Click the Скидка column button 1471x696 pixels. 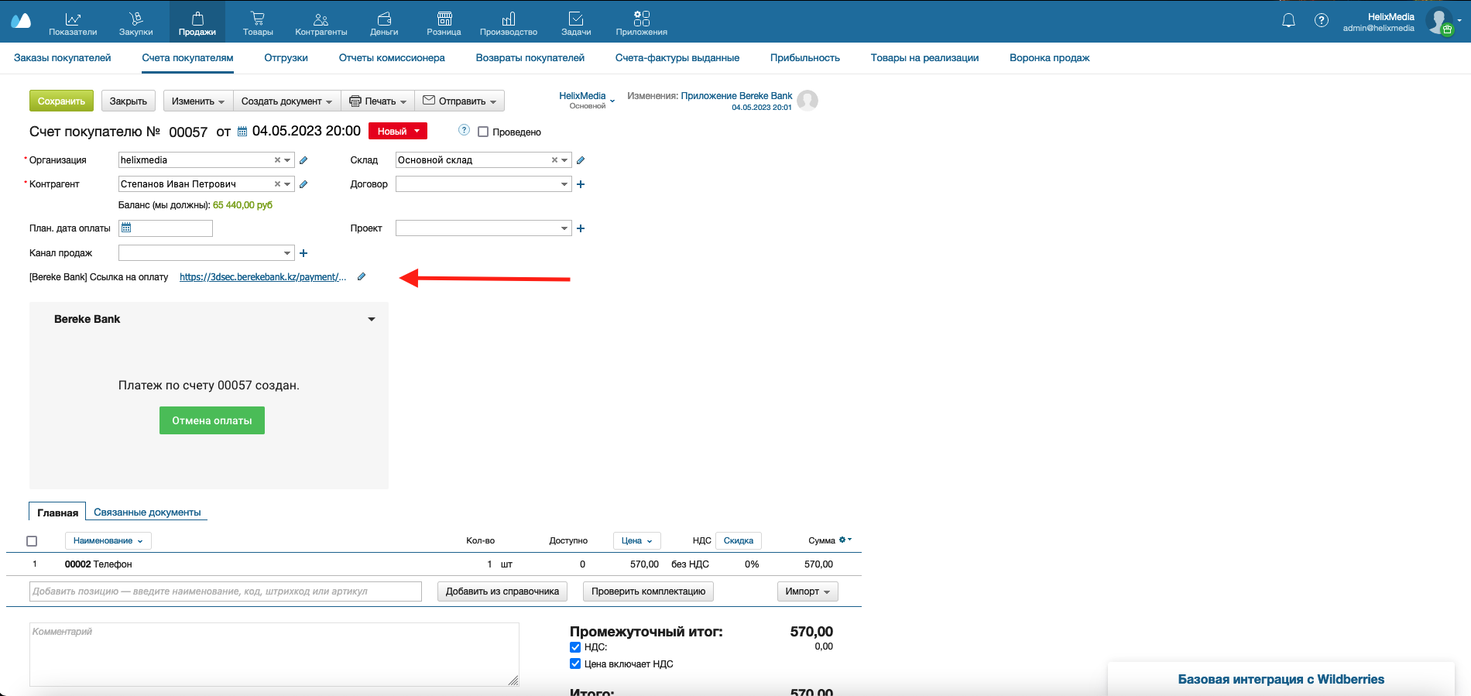pyautogui.click(x=739, y=540)
